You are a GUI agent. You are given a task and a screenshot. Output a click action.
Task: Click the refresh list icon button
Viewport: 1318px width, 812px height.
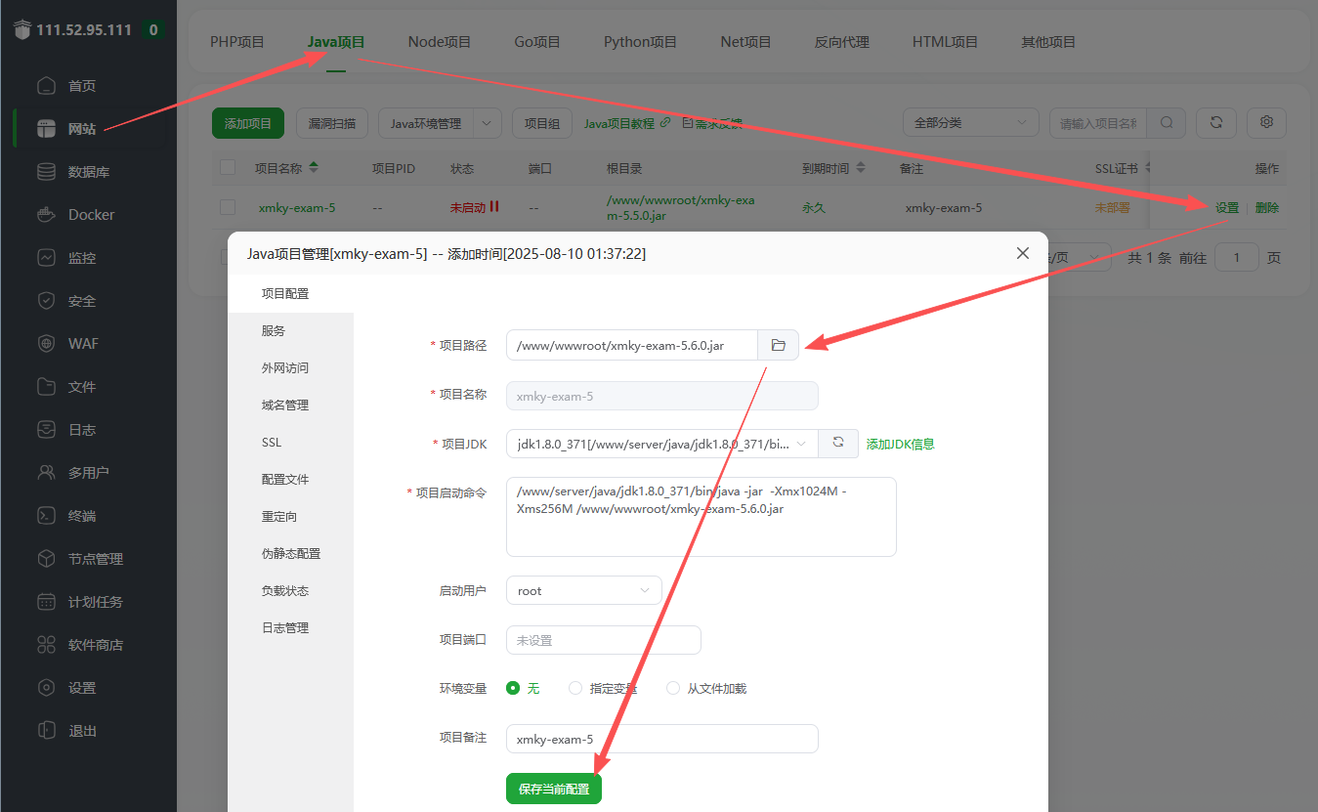click(x=1215, y=123)
